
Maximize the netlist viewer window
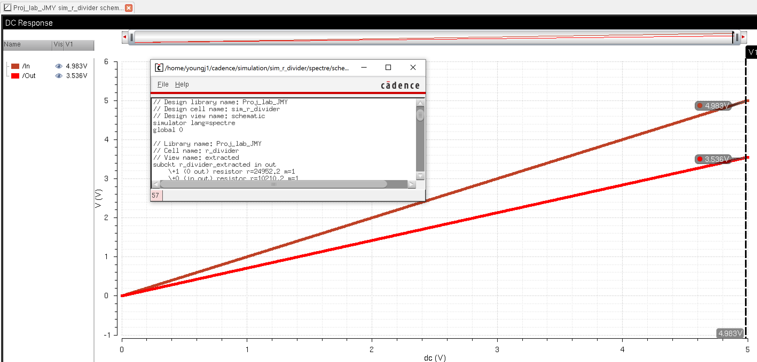tap(388, 68)
